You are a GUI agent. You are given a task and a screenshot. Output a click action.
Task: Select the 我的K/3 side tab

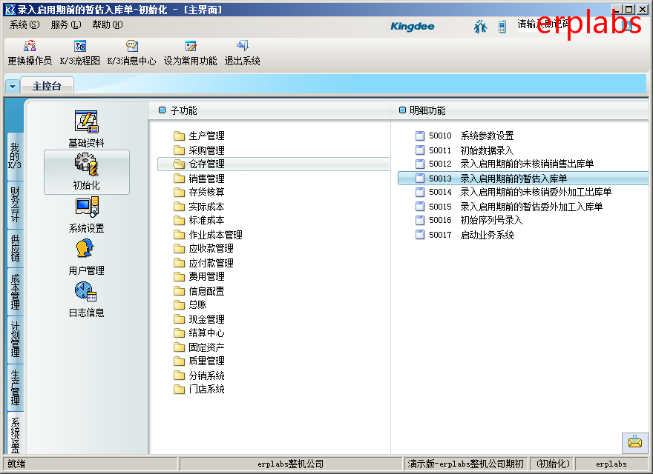(x=16, y=157)
